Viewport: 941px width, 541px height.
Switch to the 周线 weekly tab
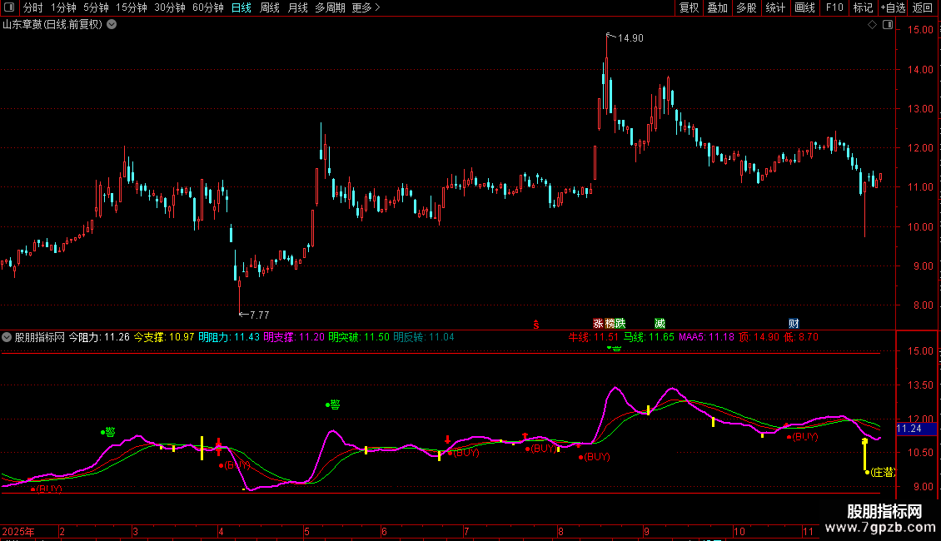click(x=270, y=7)
